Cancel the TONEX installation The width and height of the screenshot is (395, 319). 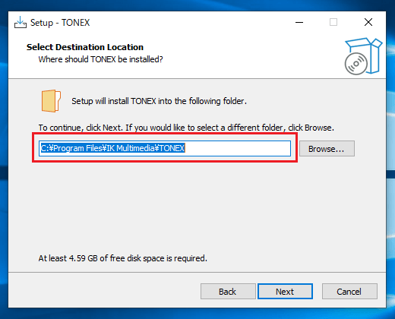349,292
